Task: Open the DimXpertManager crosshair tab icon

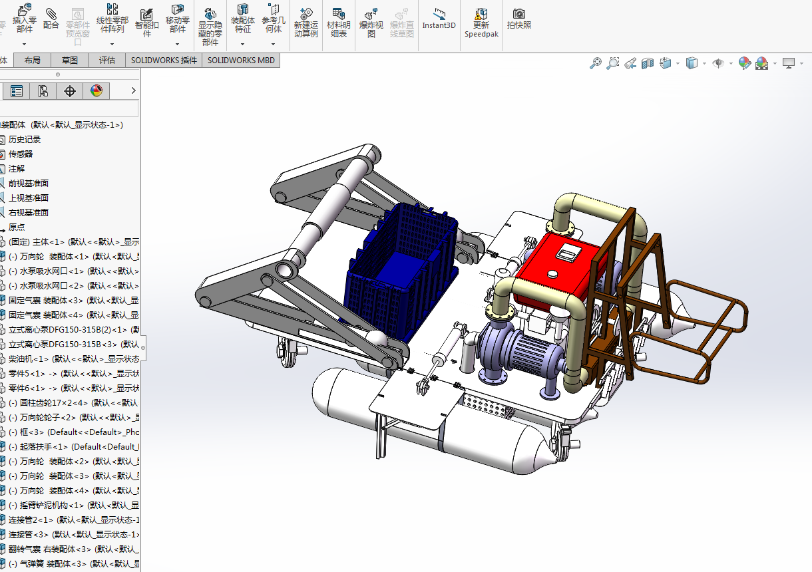Action: (x=70, y=91)
